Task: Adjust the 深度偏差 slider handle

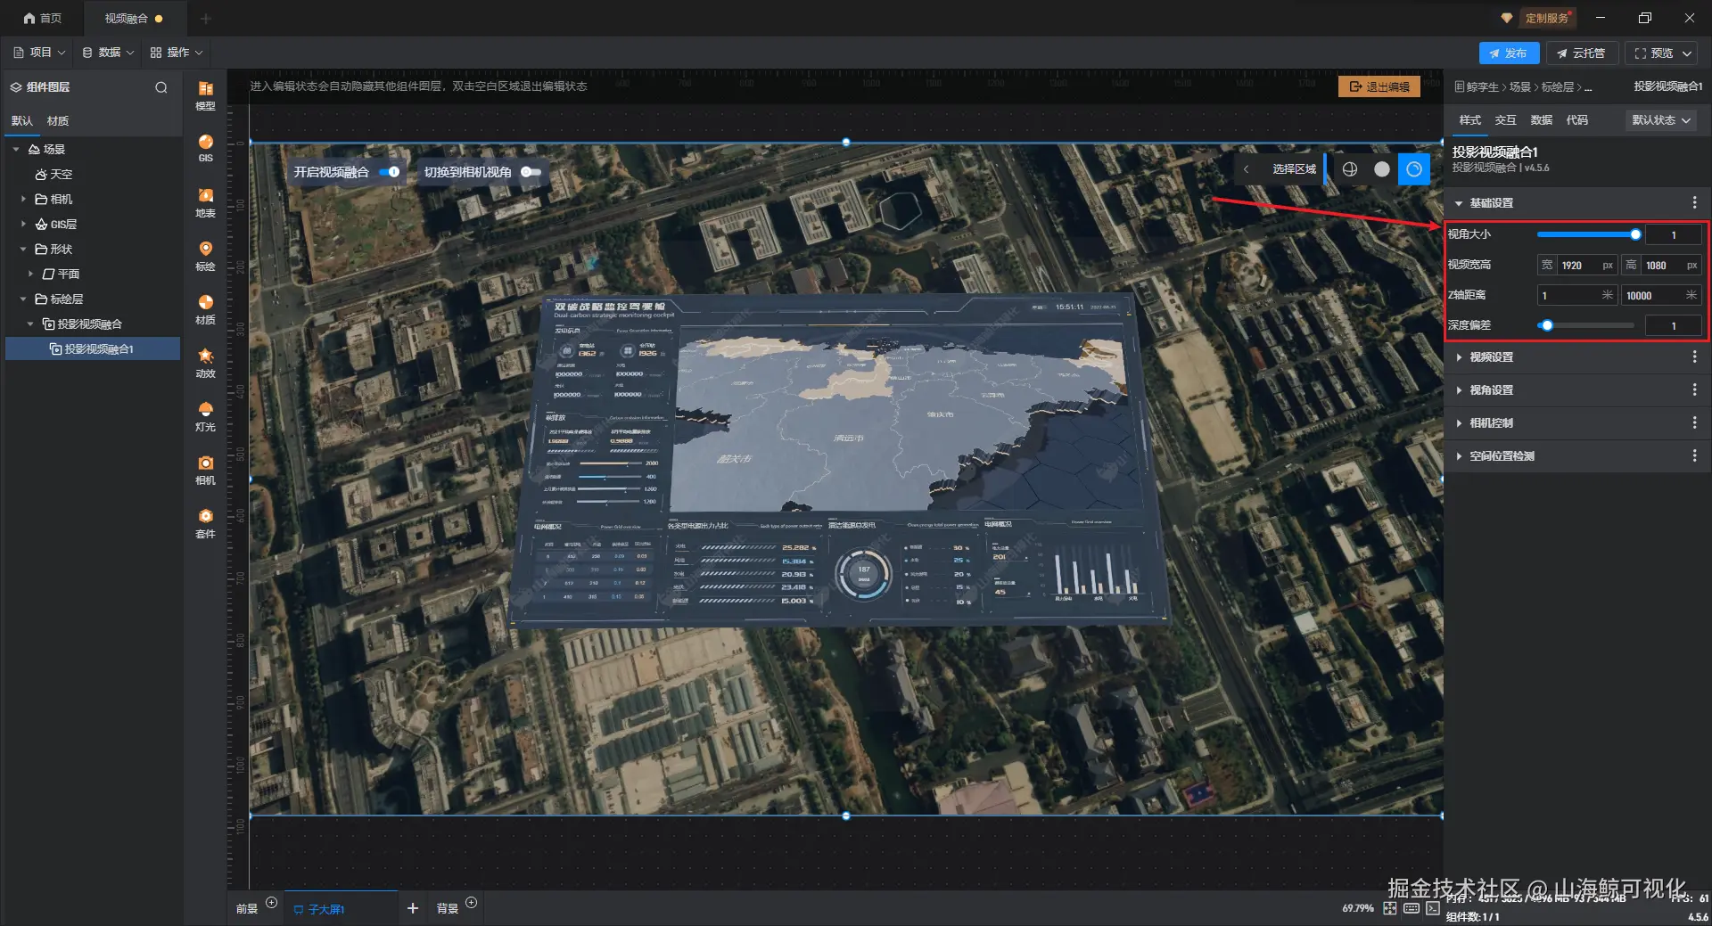Action: (1547, 325)
